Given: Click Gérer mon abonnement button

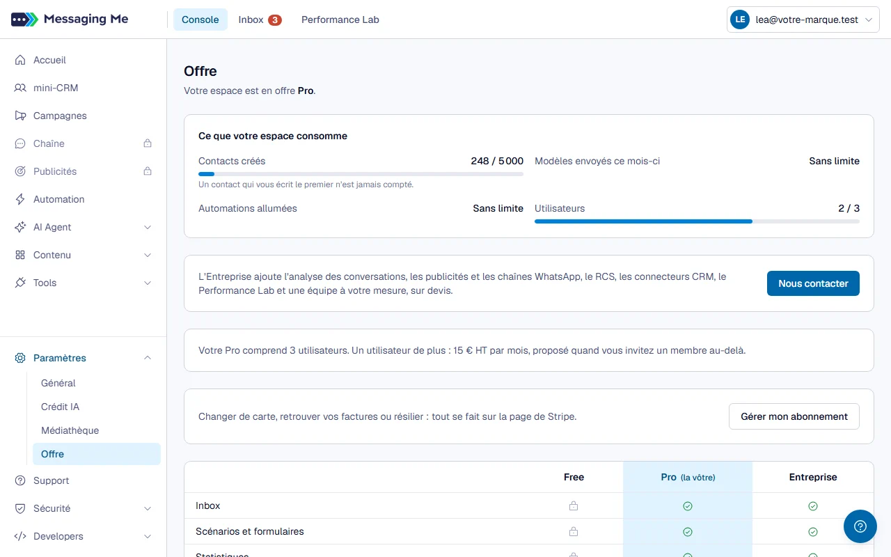Looking at the screenshot, I should coord(794,416).
